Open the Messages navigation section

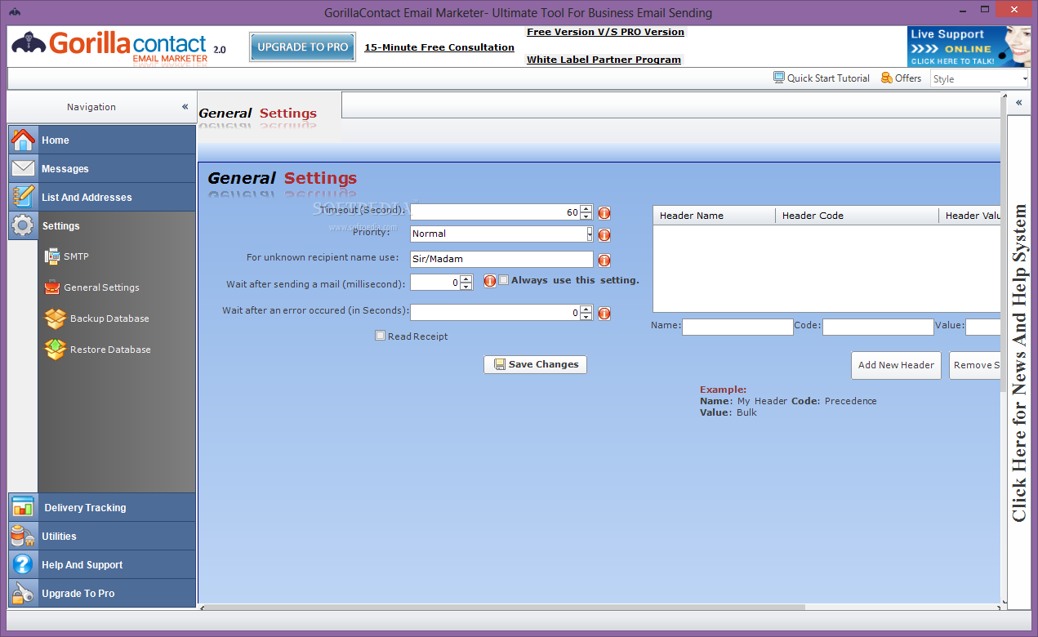102,168
